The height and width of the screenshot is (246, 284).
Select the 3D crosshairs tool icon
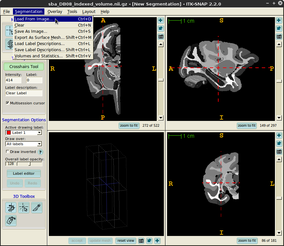24,207
